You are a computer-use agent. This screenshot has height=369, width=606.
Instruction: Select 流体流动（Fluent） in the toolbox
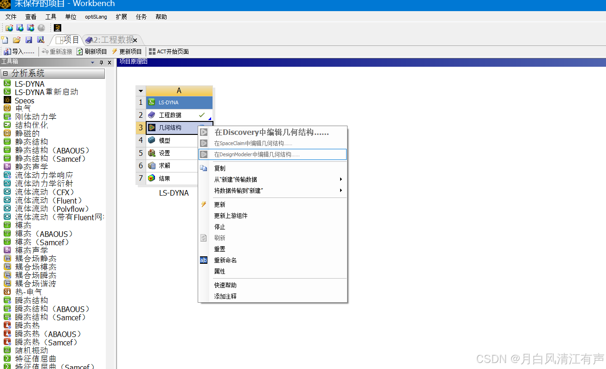coord(49,201)
